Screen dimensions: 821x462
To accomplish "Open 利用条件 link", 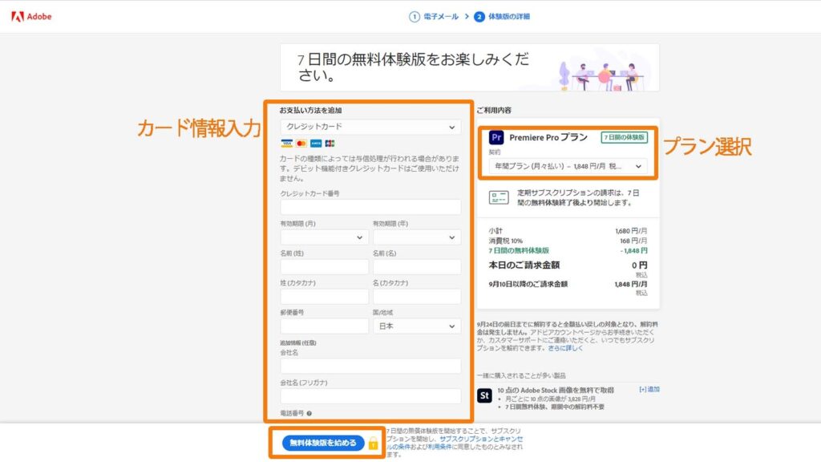I will click(x=439, y=447).
